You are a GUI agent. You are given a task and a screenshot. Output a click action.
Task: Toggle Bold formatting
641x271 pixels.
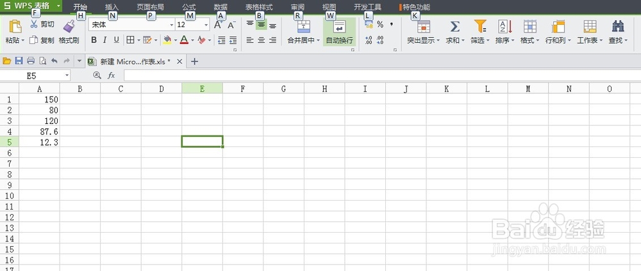coord(94,40)
